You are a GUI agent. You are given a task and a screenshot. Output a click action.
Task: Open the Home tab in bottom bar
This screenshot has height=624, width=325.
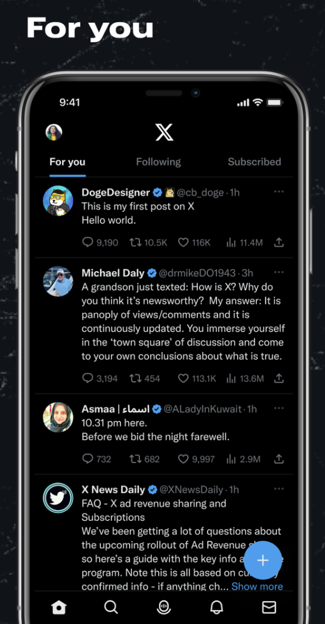59,607
